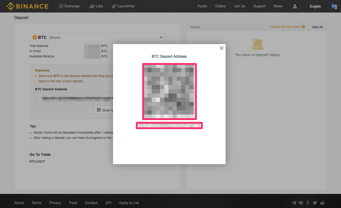Open the Orders menu
The height and width of the screenshot is (208, 341).
(x=220, y=6)
